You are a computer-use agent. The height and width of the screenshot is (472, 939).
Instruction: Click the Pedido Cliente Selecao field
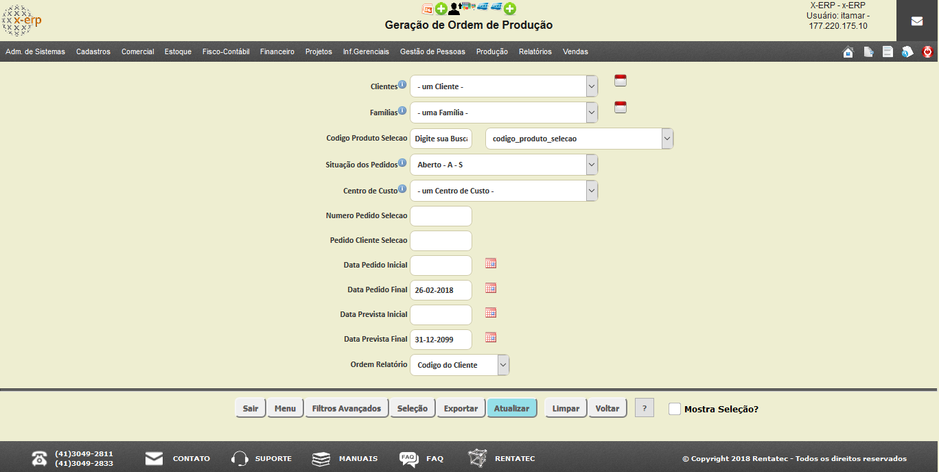pos(441,240)
